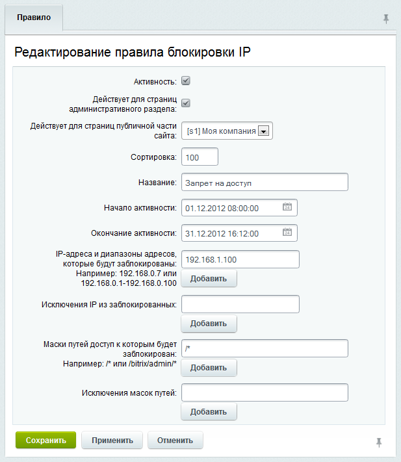Screen dimensions: 401x462
Task: Click the pin icon at top right
Action: (386, 19)
